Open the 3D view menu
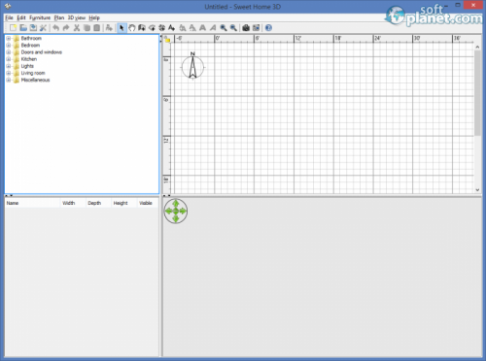 [77, 17]
